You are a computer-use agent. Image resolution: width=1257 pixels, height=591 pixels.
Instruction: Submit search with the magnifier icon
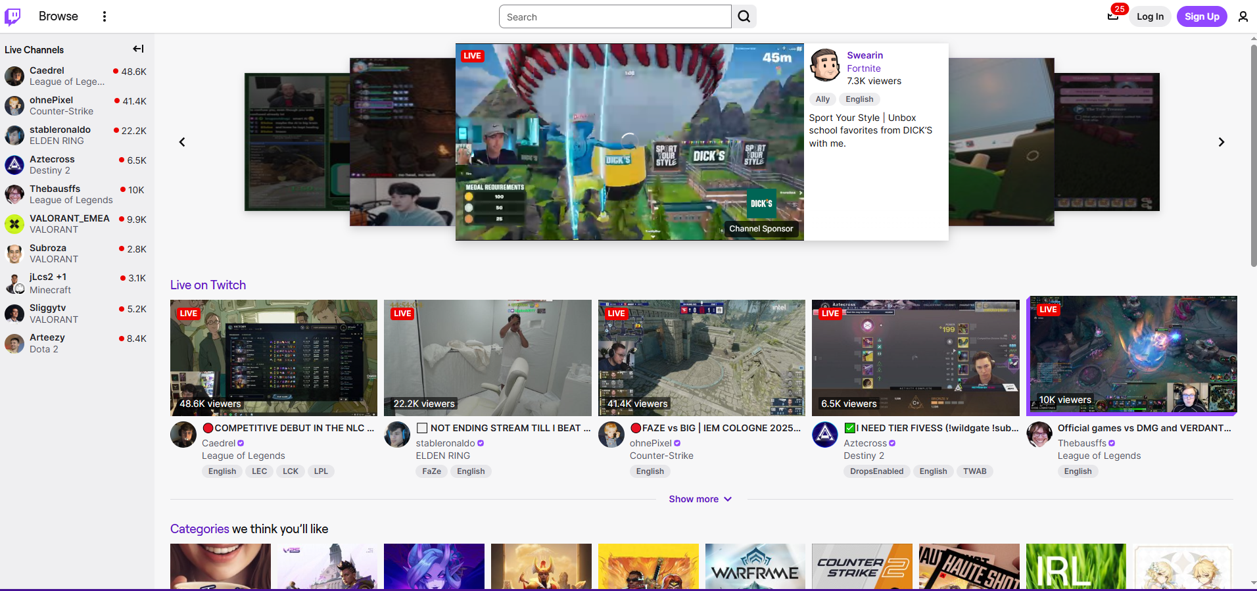pyautogui.click(x=744, y=16)
